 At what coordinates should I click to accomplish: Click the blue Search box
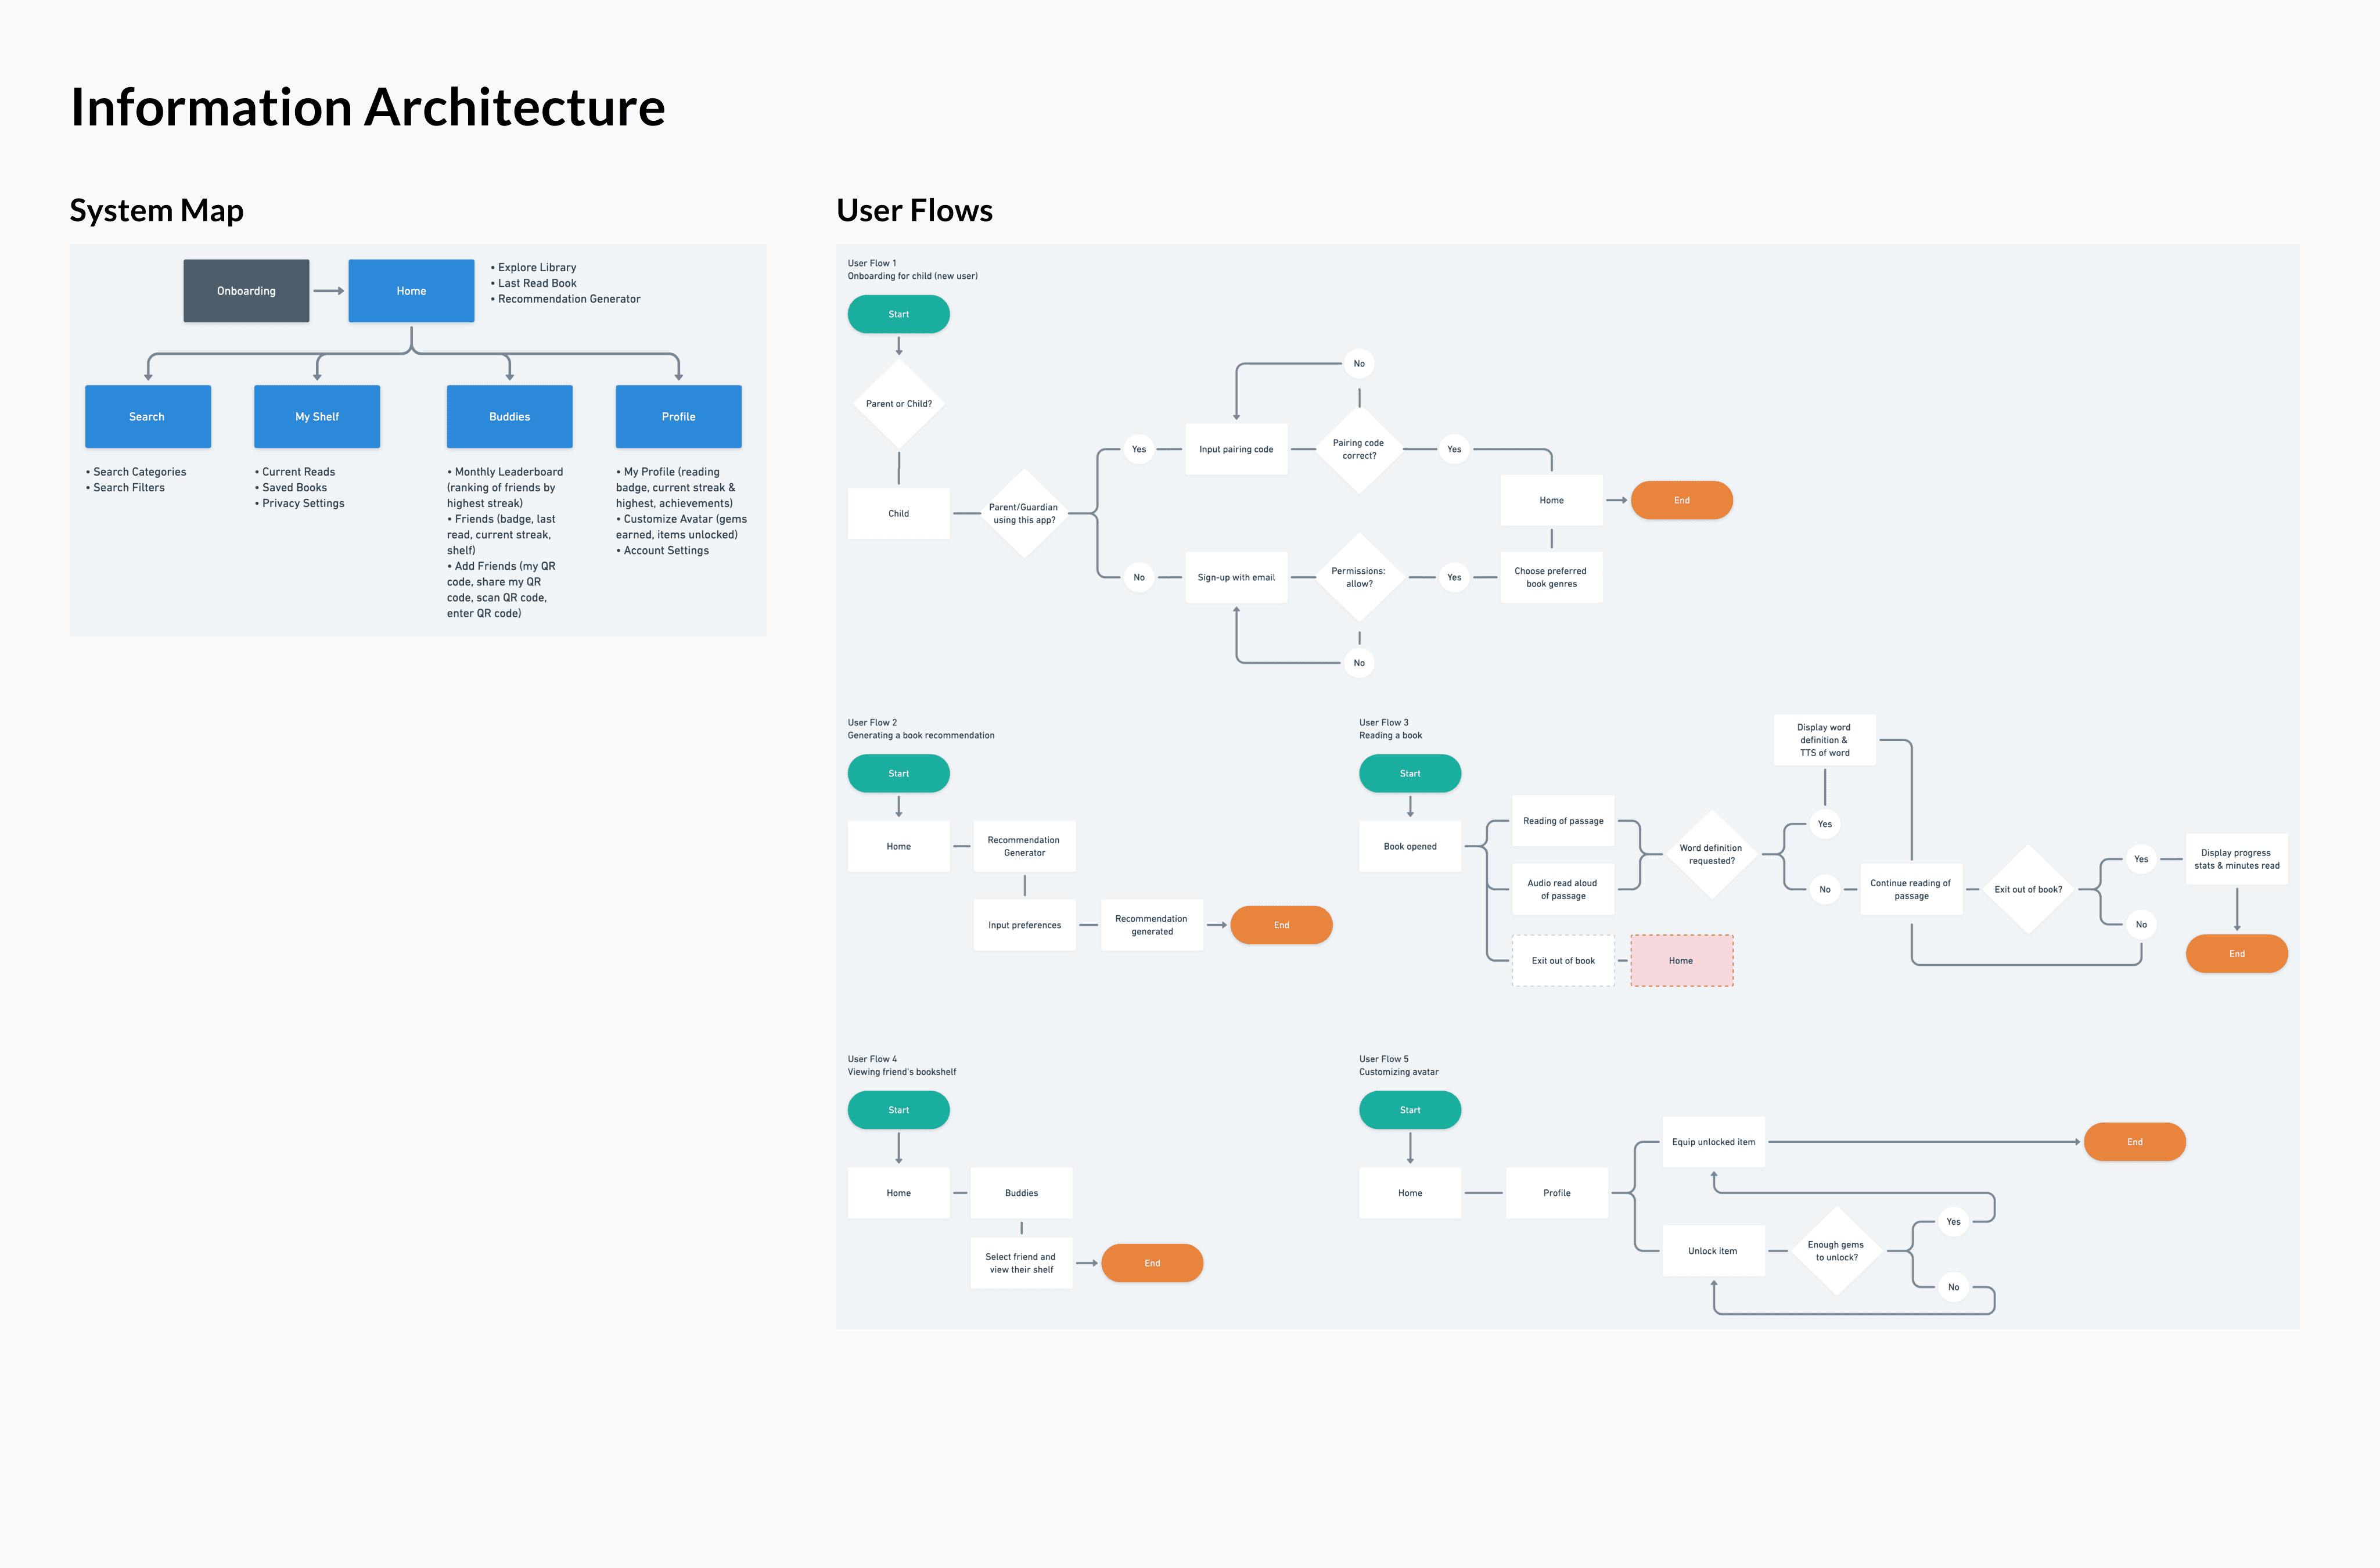click(x=147, y=416)
